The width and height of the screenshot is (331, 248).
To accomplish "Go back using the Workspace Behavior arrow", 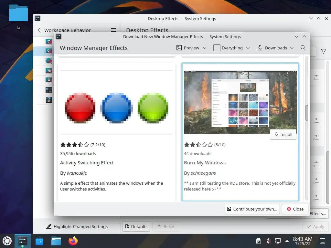I will pos(39,30).
